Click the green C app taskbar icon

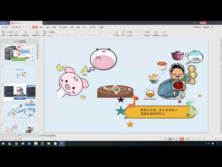36,143
